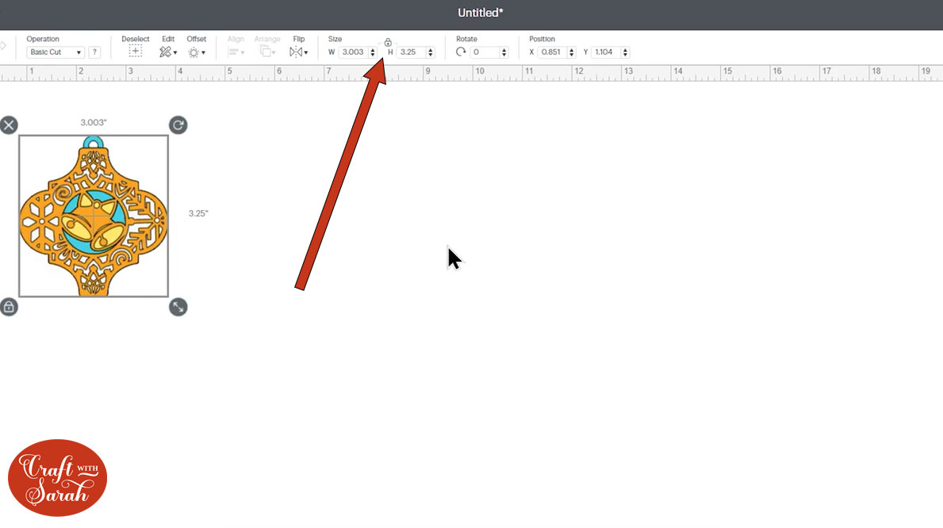
Task: Select the X position field showing 0.851
Action: [x=552, y=52]
